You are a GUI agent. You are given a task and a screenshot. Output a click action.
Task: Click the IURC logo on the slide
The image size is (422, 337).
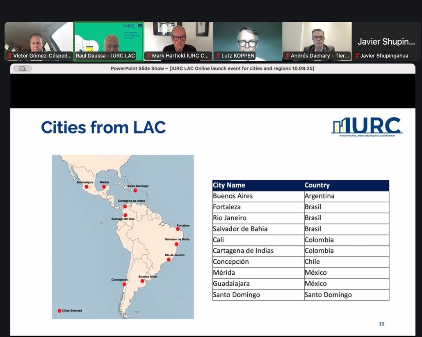pyautogui.click(x=367, y=127)
